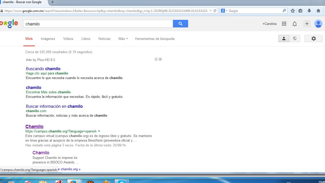Switch to the Libros tab

86,39
